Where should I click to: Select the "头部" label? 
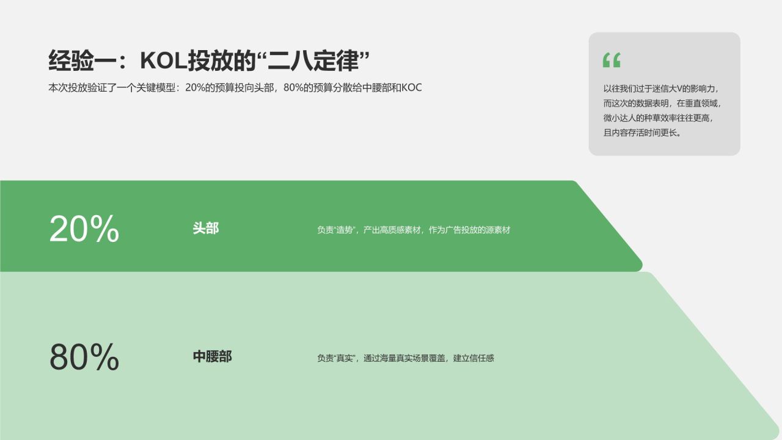tap(206, 229)
